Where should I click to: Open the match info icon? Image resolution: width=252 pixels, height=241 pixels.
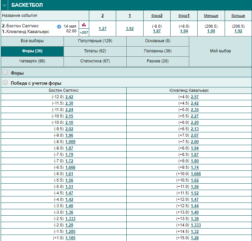(59, 27)
